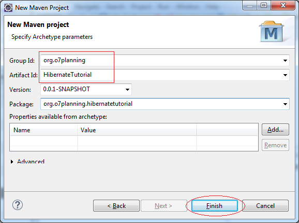Click inside the Package text field
Screen dimensions: 299x223
161,104
